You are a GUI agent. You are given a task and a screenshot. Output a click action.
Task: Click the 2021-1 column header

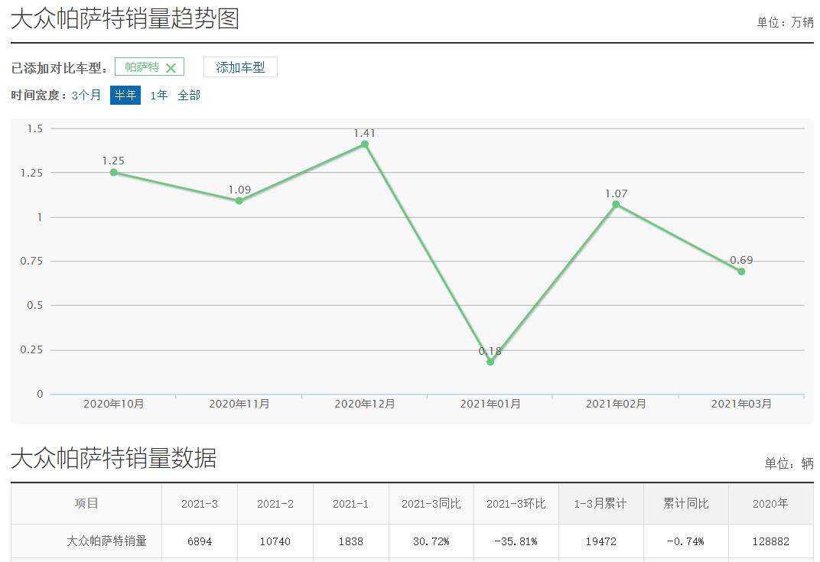(350, 503)
